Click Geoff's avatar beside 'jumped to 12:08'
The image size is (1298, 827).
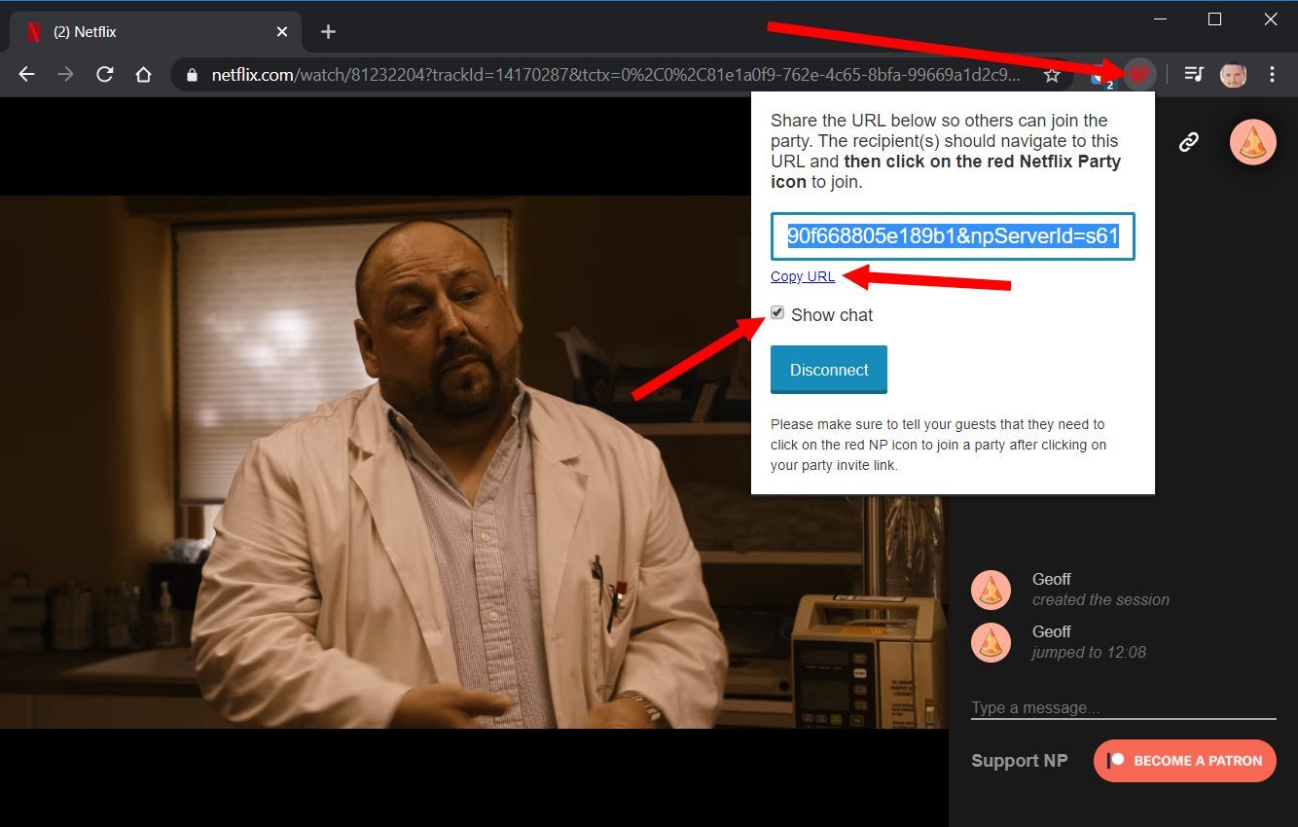coord(992,642)
